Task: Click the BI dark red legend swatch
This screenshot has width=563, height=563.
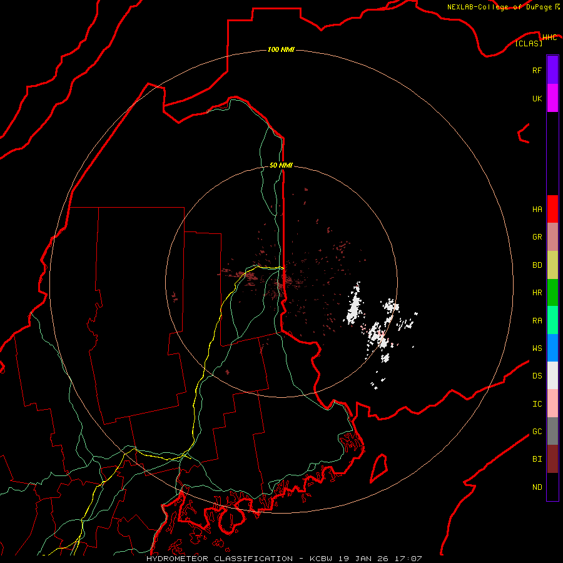Action: pos(552,459)
